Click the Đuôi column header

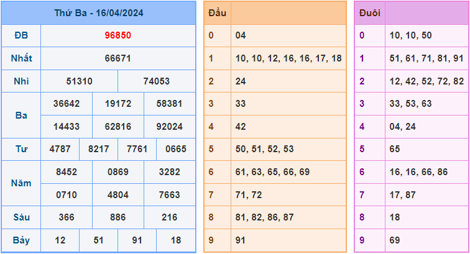point(369,13)
